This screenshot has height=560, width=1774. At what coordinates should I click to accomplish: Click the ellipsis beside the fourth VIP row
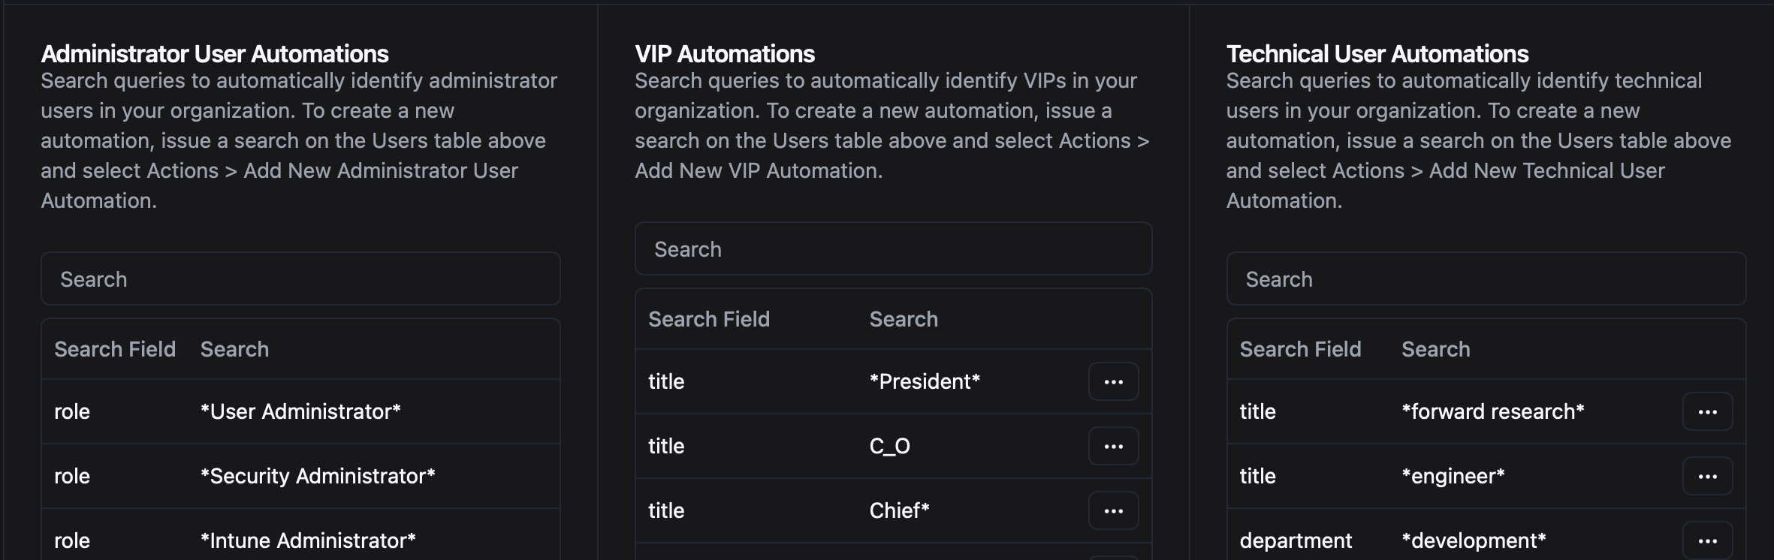pos(1114,557)
